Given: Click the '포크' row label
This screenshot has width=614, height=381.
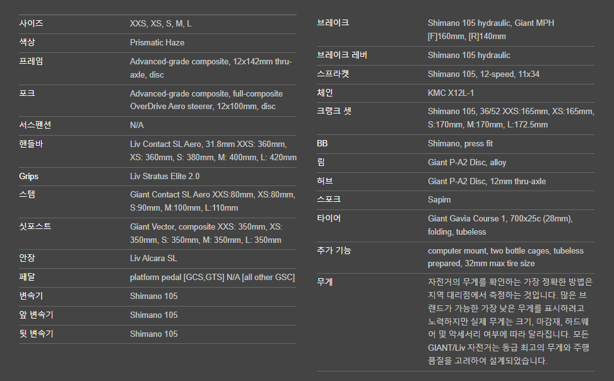Looking at the screenshot, I should (x=27, y=93).
